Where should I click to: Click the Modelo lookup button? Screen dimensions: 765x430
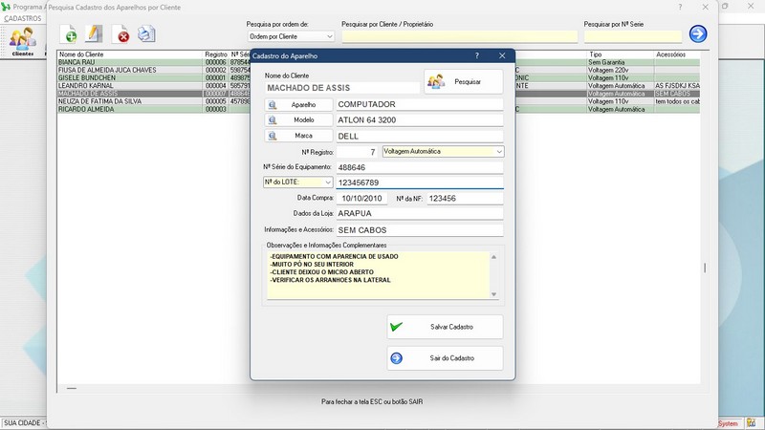point(296,120)
